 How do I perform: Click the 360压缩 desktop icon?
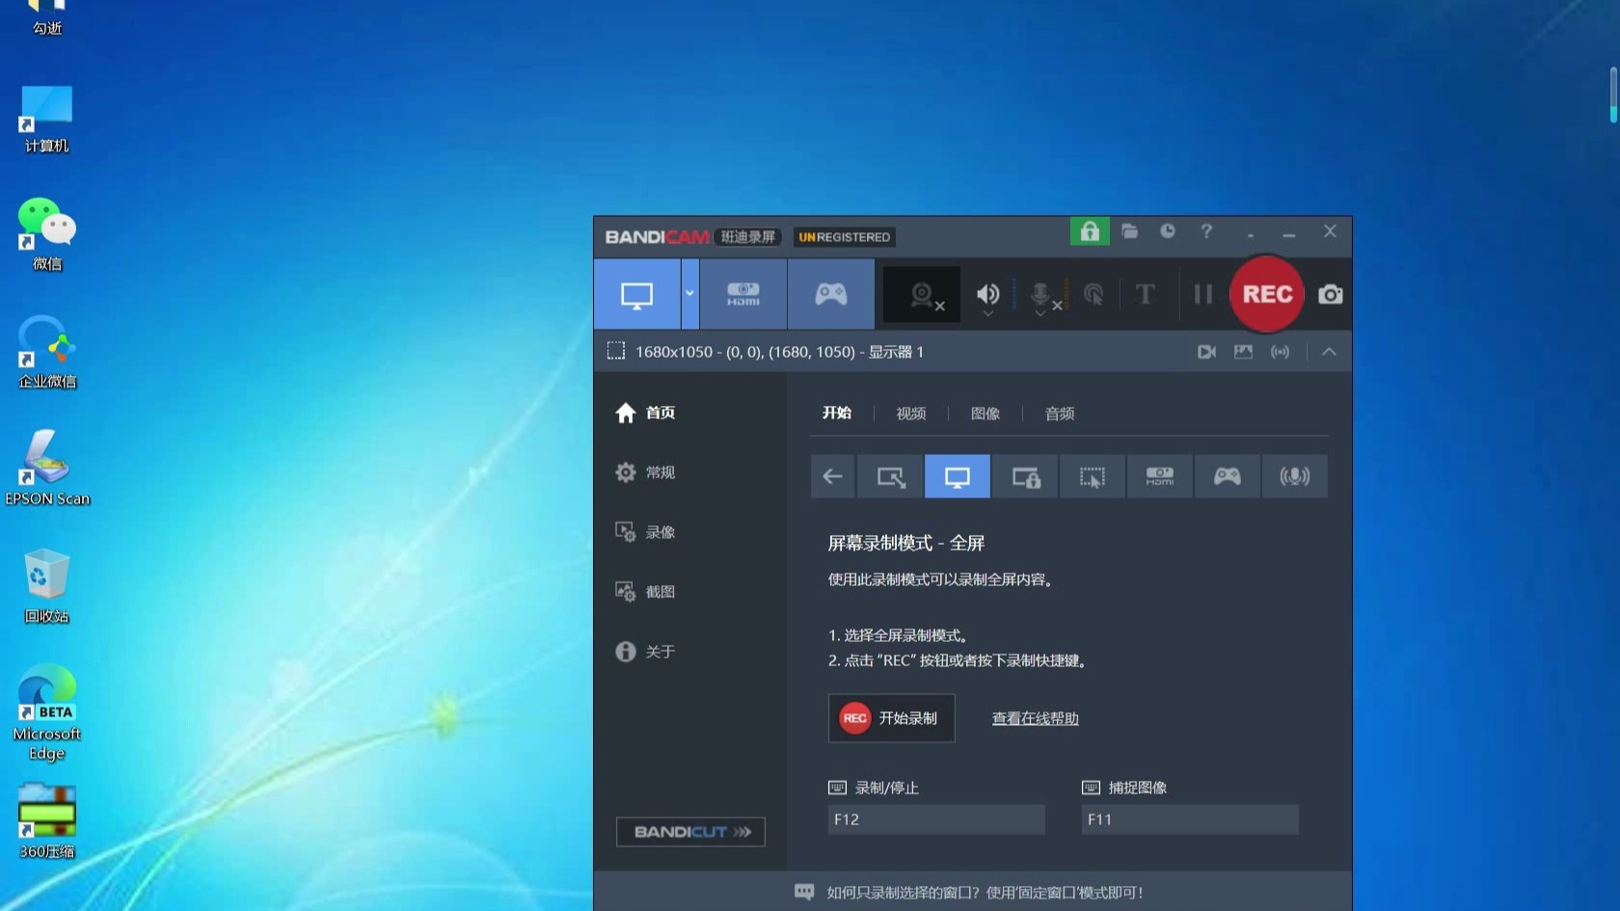pos(46,821)
